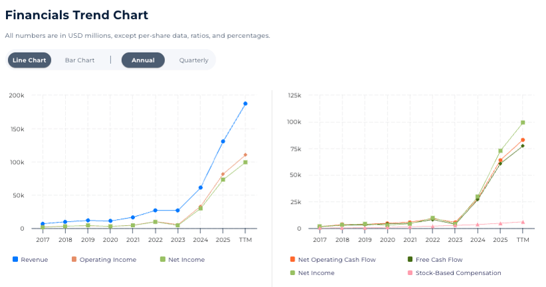Click the Operating Income TTM data point

click(x=245, y=155)
